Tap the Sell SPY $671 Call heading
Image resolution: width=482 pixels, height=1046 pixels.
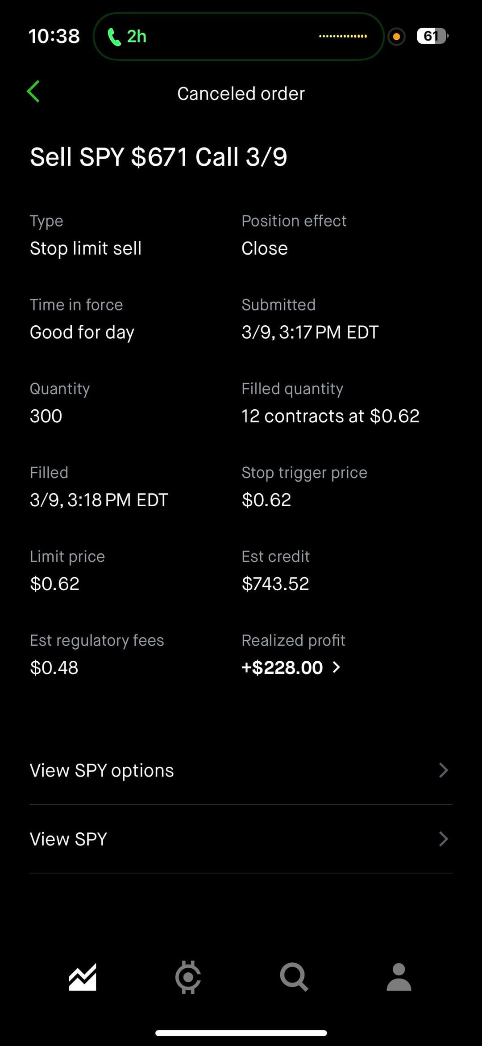pyautogui.click(x=158, y=157)
